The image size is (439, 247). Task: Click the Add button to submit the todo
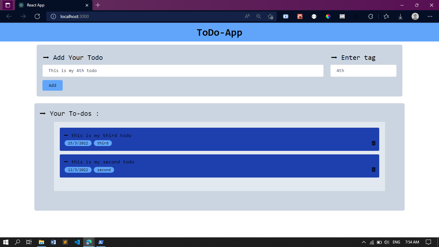pyautogui.click(x=52, y=85)
